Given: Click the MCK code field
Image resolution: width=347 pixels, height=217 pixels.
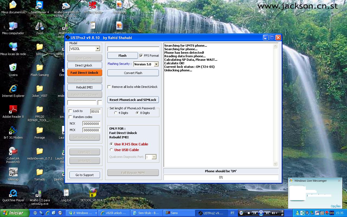Looking at the screenshot, I should pyautogui.click(x=91, y=130).
